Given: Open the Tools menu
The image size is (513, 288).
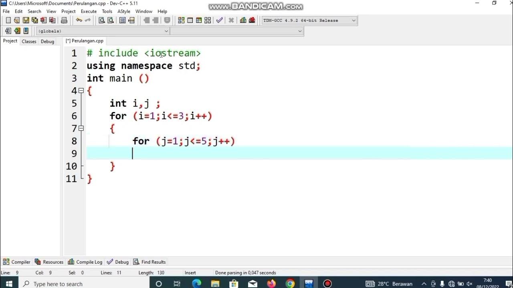Looking at the screenshot, I should [x=107, y=11].
